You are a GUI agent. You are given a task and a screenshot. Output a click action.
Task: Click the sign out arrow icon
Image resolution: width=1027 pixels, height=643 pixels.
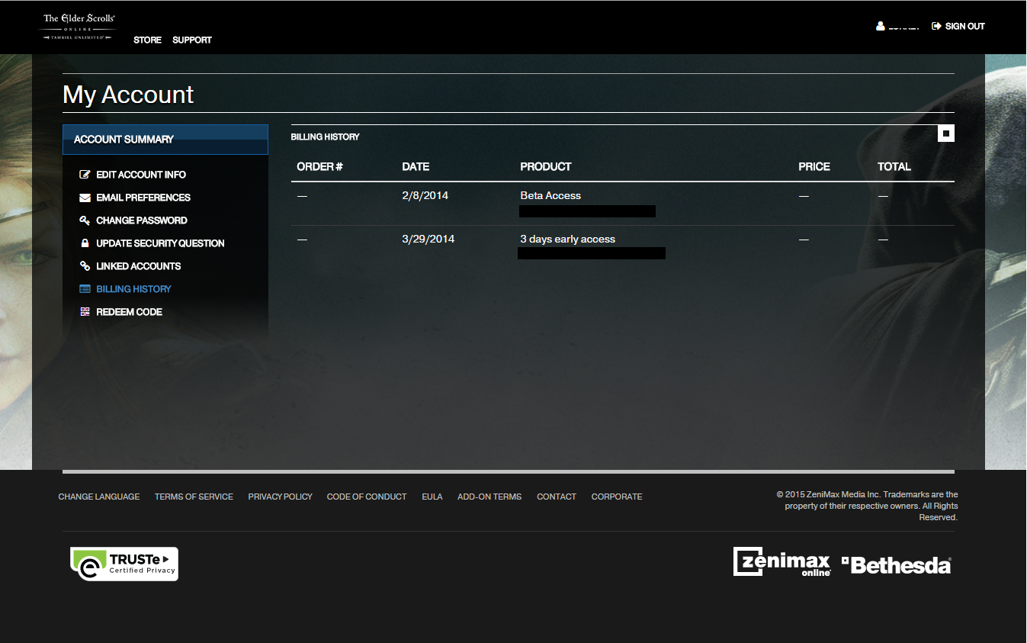pyautogui.click(x=936, y=26)
